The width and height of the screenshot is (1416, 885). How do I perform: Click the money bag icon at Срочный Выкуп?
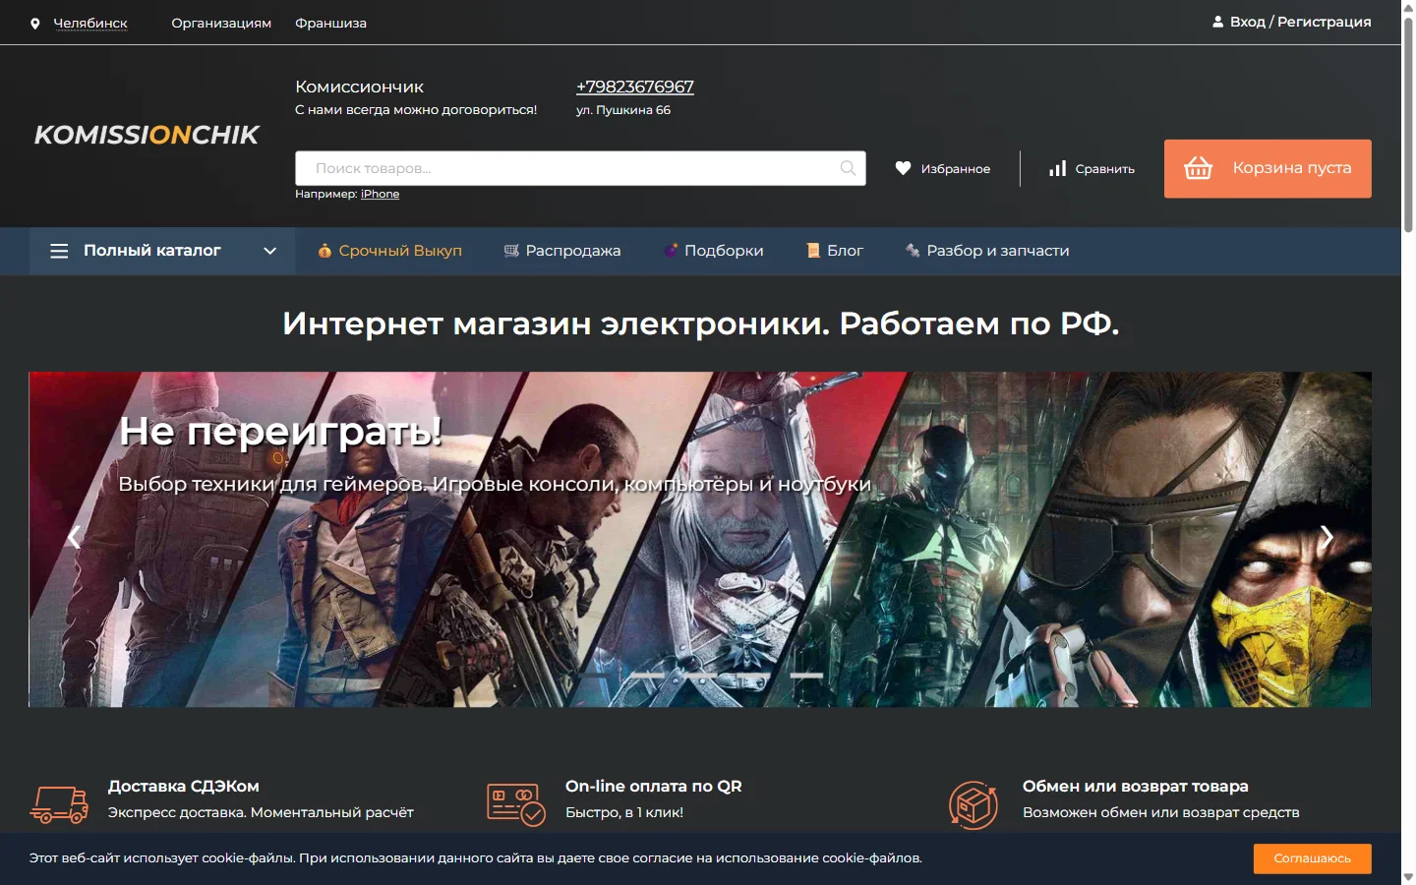tap(324, 251)
